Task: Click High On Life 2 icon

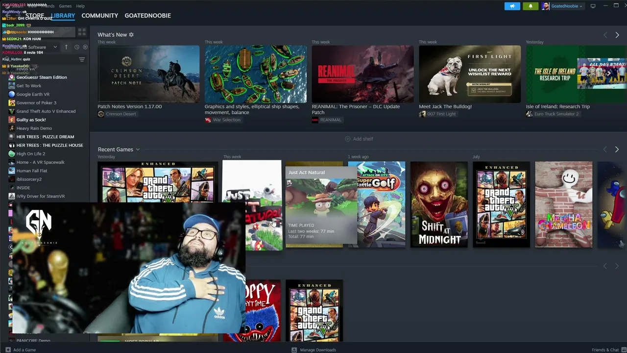Action: pyautogui.click(x=12, y=153)
